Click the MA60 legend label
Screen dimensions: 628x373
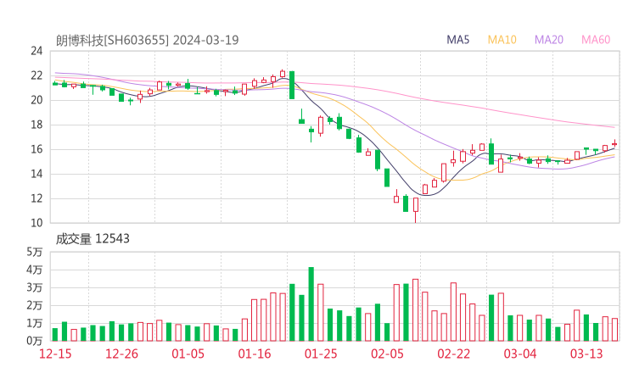(x=596, y=40)
